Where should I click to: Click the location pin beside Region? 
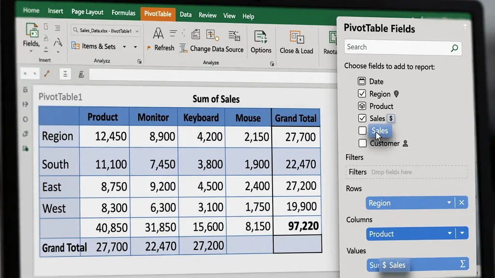click(396, 94)
